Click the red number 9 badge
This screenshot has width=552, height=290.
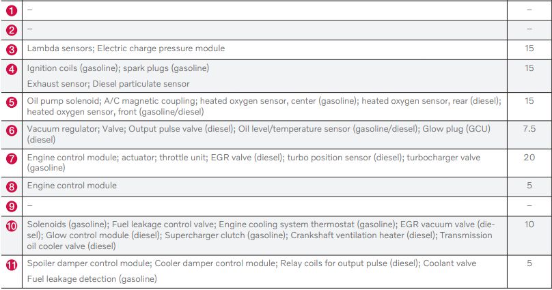11,205
